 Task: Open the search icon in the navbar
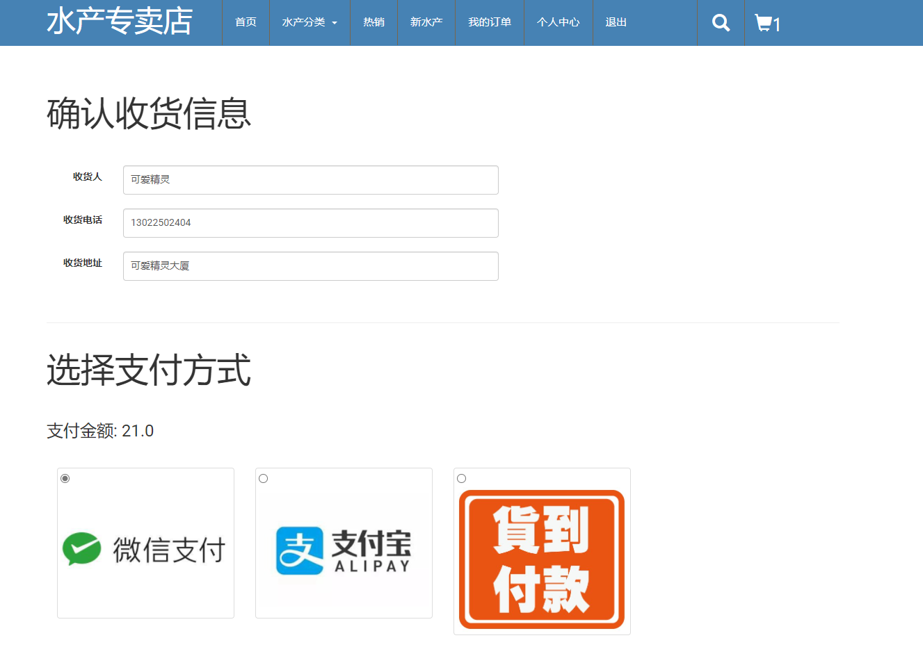720,22
